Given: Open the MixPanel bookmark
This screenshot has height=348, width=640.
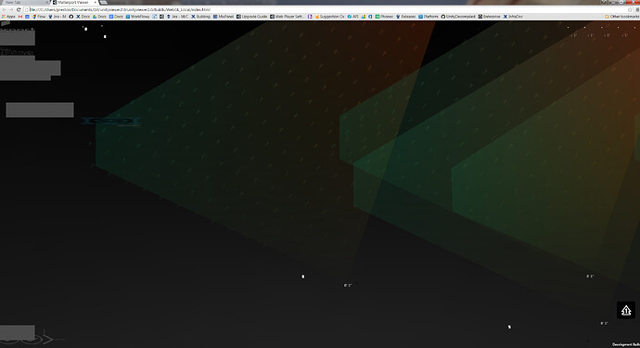Looking at the screenshot, I should pyautogui.click(x=224, y=17).
